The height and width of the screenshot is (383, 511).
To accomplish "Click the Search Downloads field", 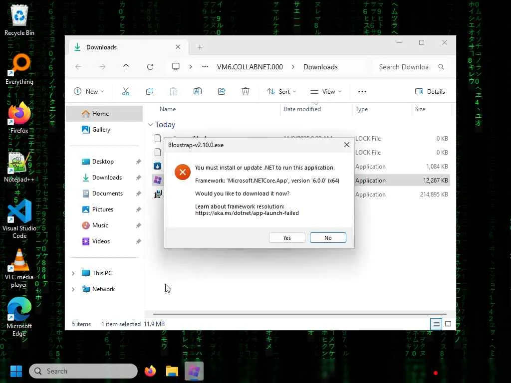I will tap(411, 67).
